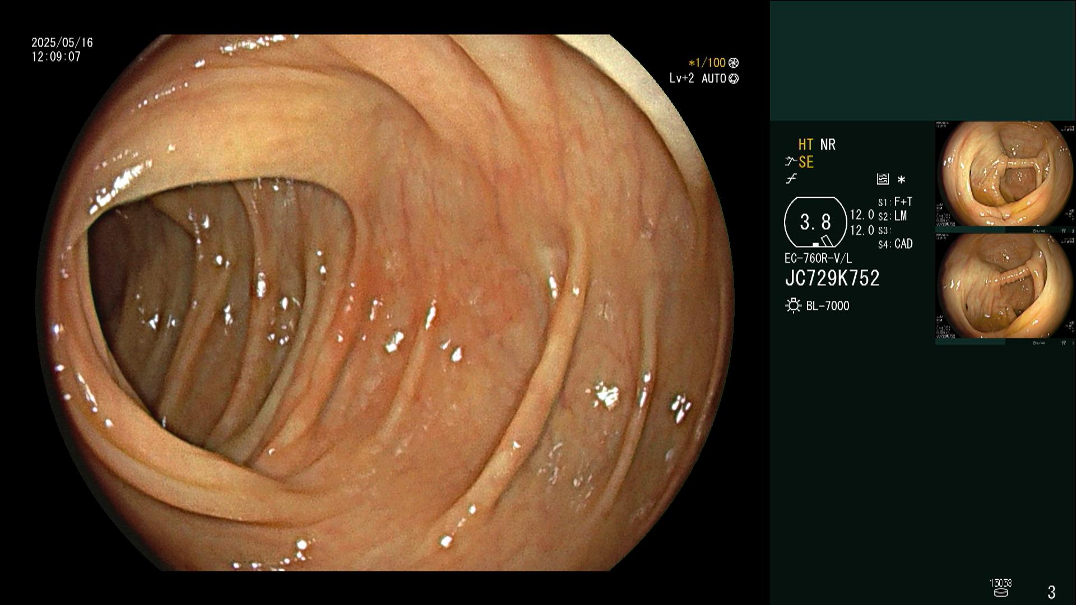The image size is (1076, 605).
Task: Click the tone curve icon below SE
Action: click(x=791, y=179)
